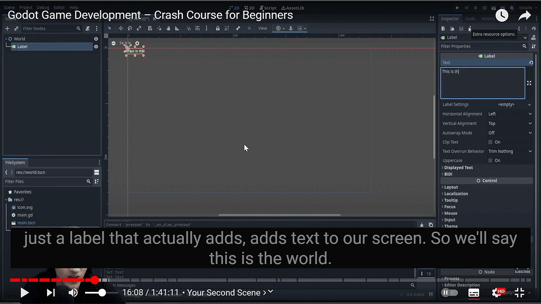Open skeleton options bone icon
This screenshot has height=304, width=541.
point(238,28)
